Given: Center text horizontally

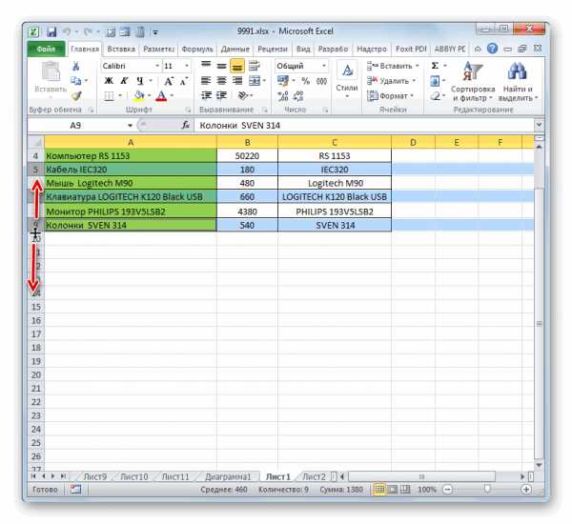Looking at the screenshot, I should (221, 81).
